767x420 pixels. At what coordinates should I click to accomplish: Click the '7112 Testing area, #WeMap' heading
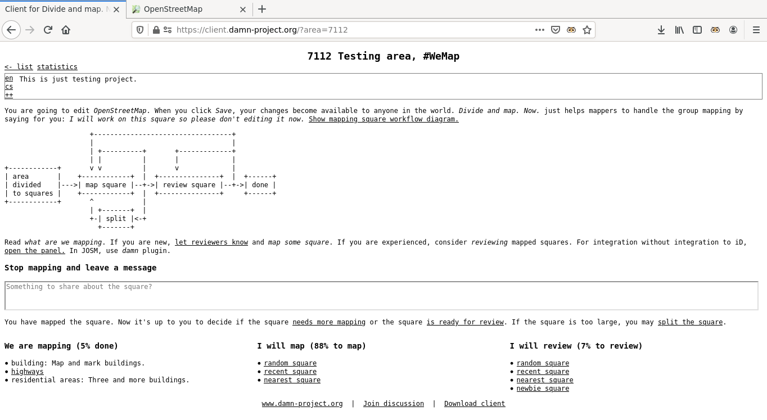pyautogui.click(x=383, y=56)
